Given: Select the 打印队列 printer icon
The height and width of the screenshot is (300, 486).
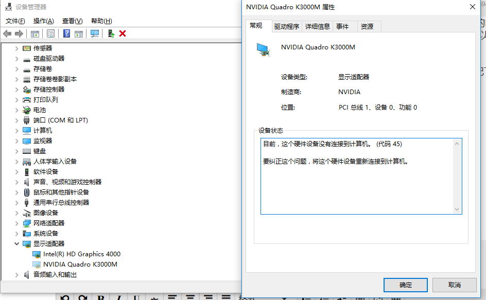Looking at the screenshot, I should click(x=27, y=100).
